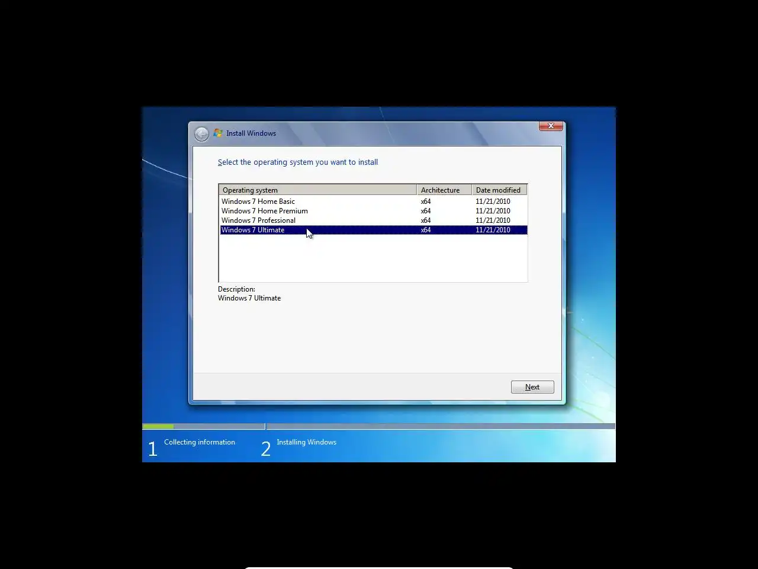Click 11/21/2010 date for Home Premium
The image size is (758, 569).
pos(493,211)
